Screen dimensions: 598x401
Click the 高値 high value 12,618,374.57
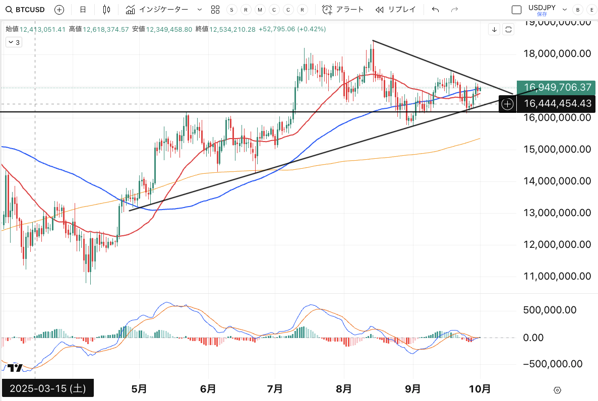(x=106, y=29)
